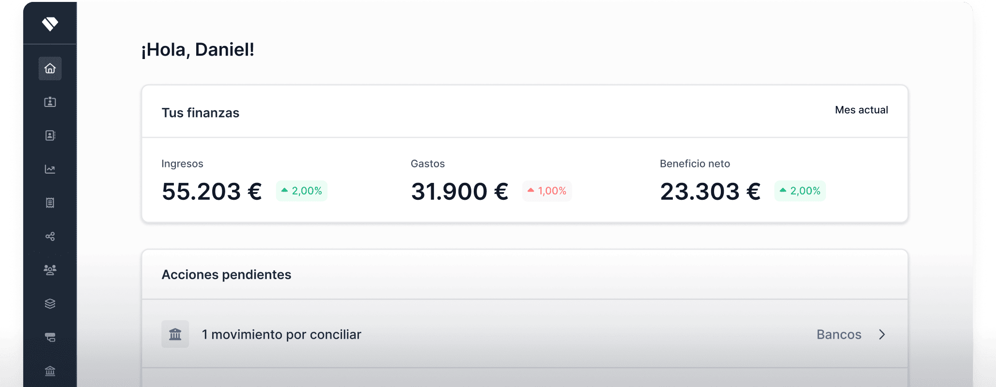Open the bank building sidebar icon

click(x=50, y=371)
